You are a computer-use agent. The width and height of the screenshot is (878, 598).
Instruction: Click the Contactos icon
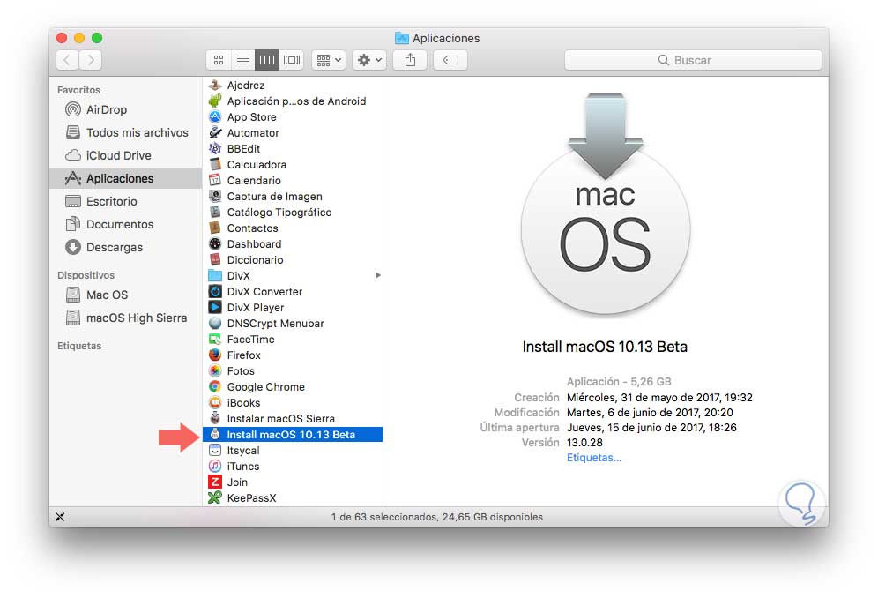tap(215, 228)
